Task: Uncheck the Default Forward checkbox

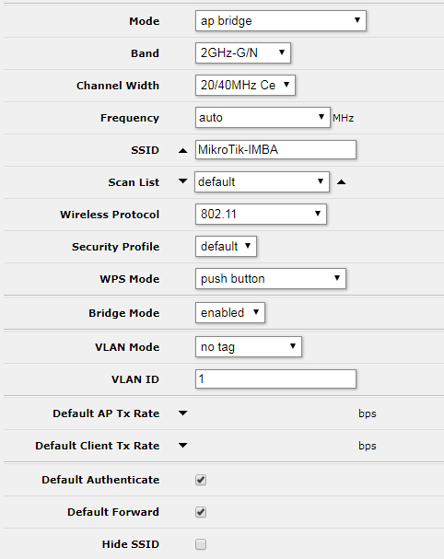Action: click(201, 512)
